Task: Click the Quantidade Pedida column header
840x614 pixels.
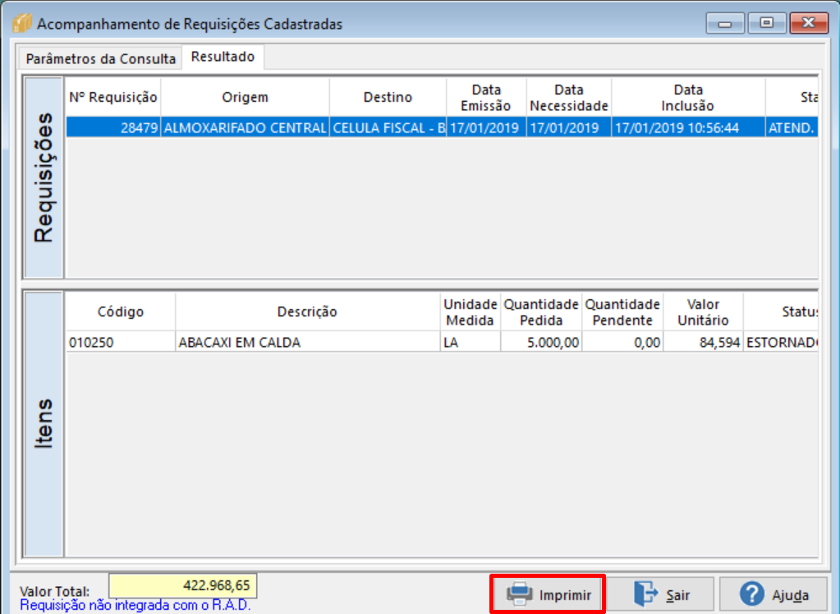Action: [541, 312]
